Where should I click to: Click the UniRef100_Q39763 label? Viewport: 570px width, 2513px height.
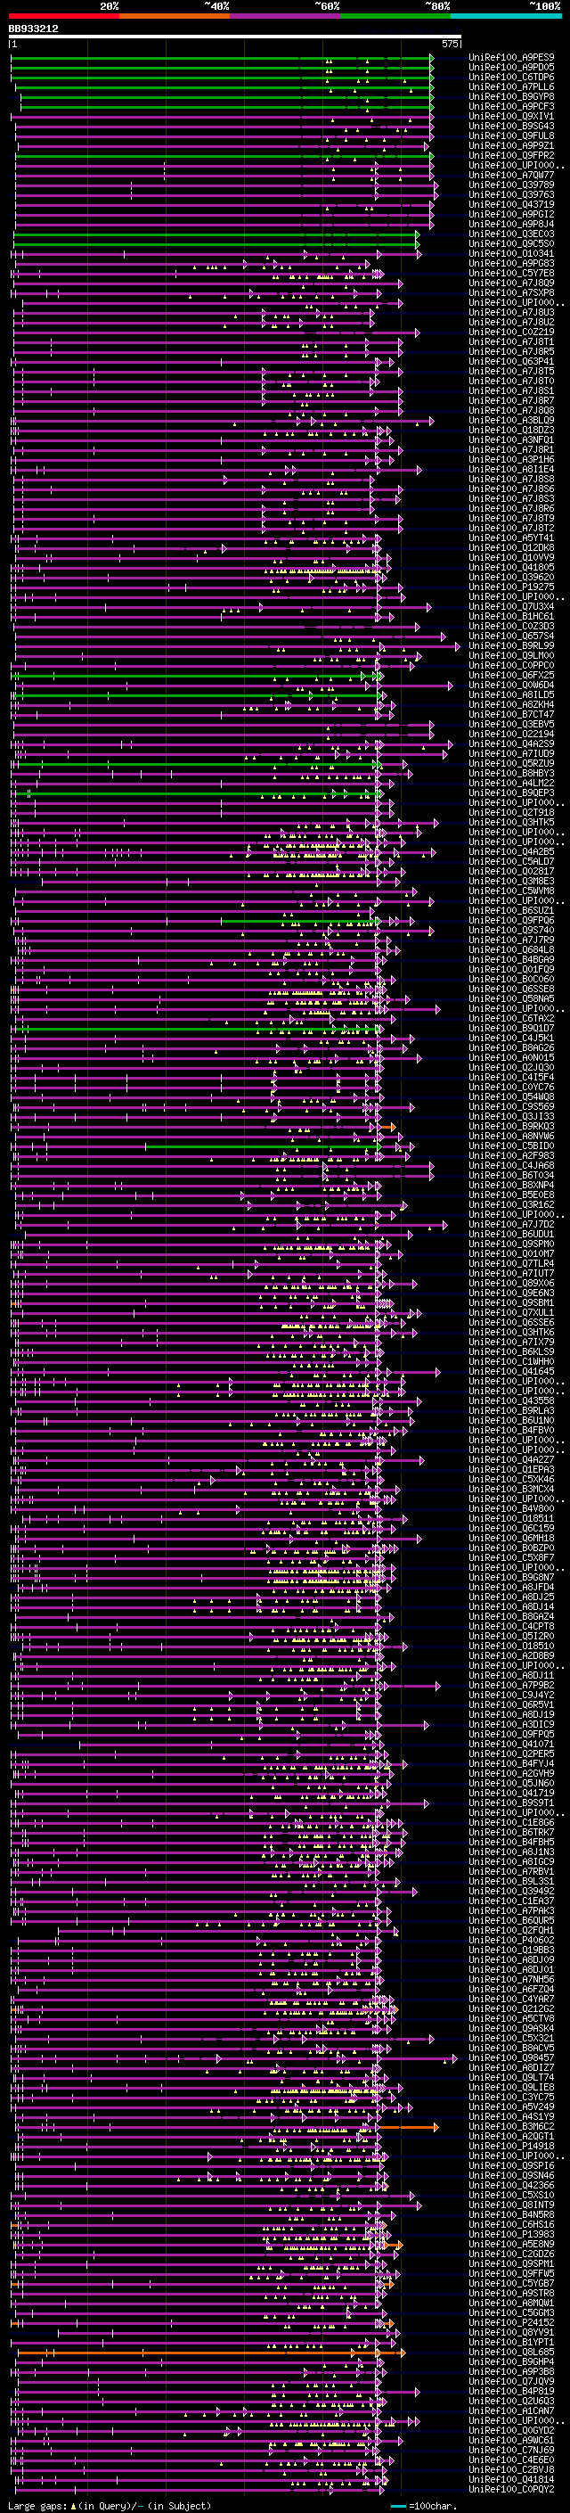pos(510,195)
